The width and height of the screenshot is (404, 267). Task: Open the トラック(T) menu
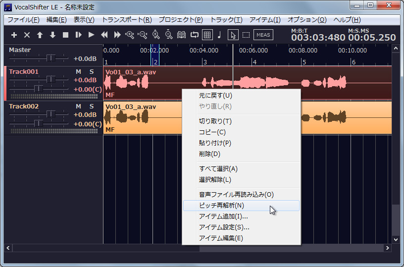pyautogui.click(x=226, y=20)
